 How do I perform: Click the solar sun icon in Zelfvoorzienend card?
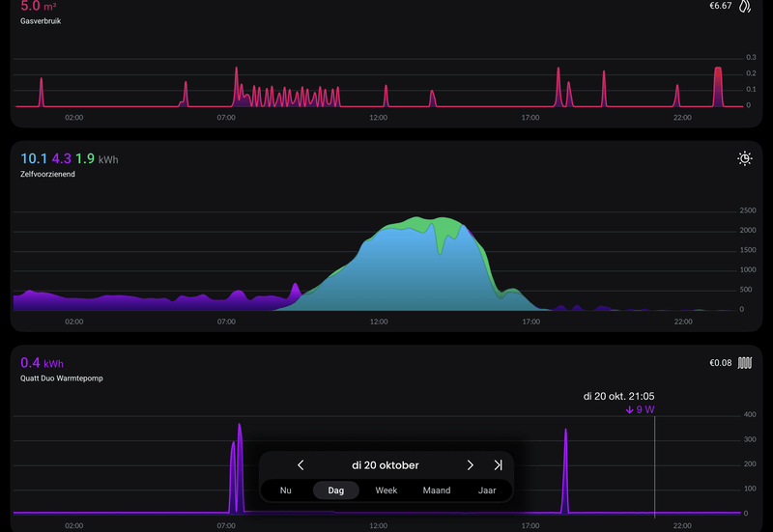pyautogui.click(x=744, y=158)
